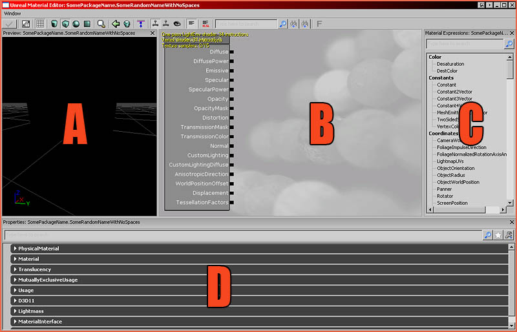Click the Properties wrench options icon
The image size is (517, 332).
coord(509,234)
